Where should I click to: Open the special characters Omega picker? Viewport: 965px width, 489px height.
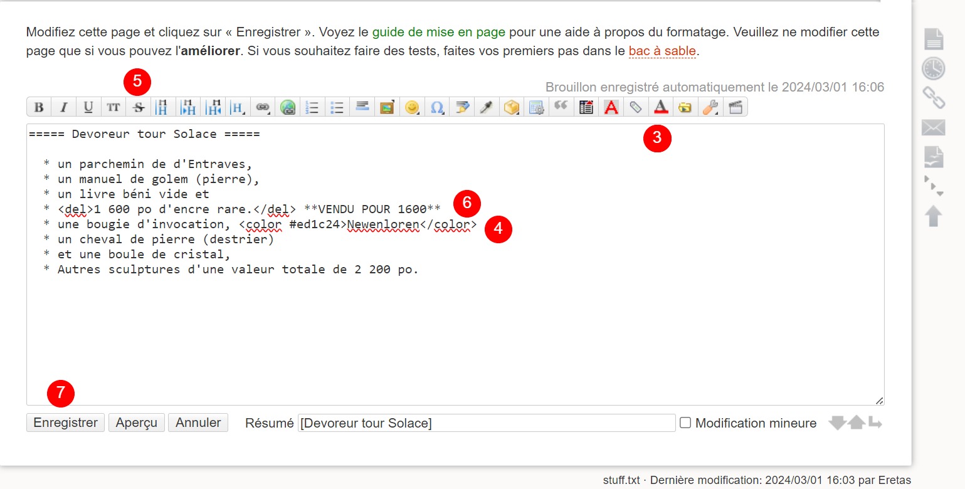point(436,107)
